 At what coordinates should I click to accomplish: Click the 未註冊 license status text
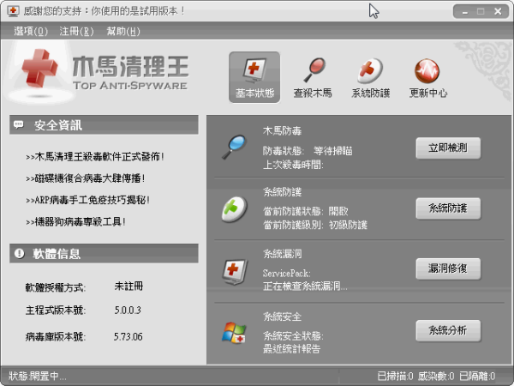(x=128, y=286)
